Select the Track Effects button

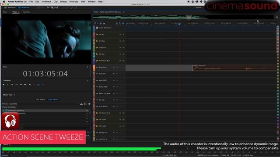[53, 99]
